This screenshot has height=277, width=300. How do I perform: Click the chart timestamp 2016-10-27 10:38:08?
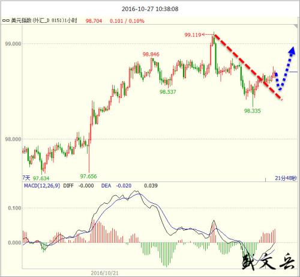click(150, 9)
